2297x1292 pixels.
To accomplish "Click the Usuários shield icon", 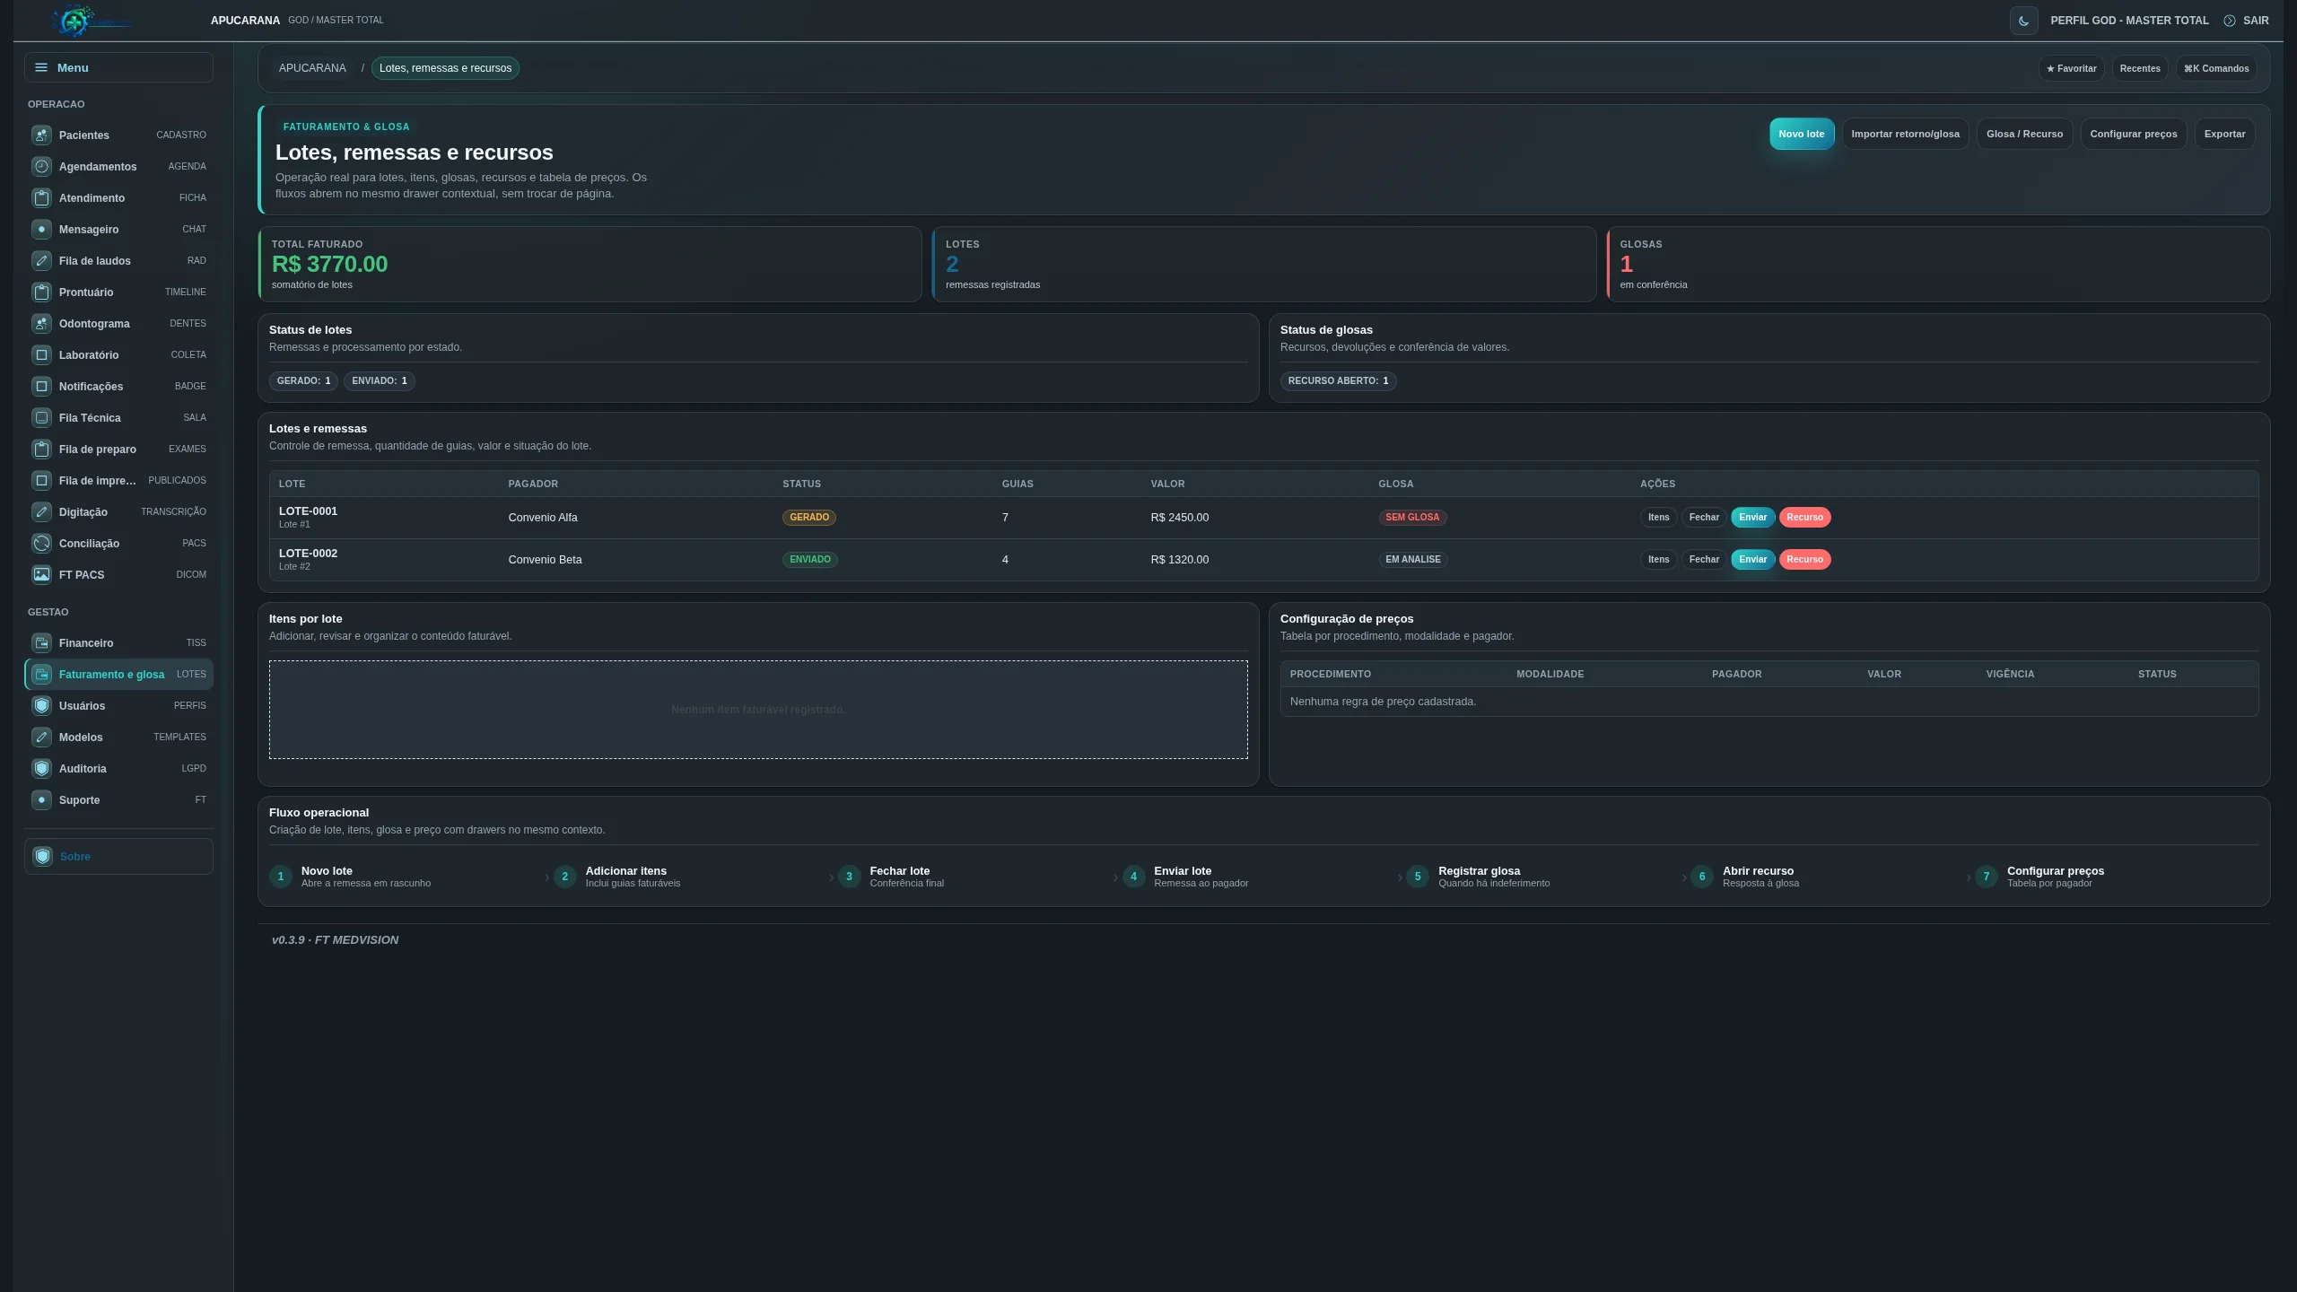I will 41,706.
